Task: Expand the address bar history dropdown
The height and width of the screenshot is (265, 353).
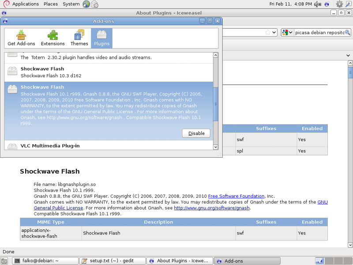Action: [274, 32]
